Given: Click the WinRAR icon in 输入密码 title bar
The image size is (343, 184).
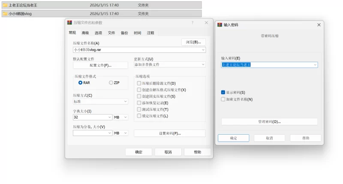Looking at the screenshot, I should [220, 25].
